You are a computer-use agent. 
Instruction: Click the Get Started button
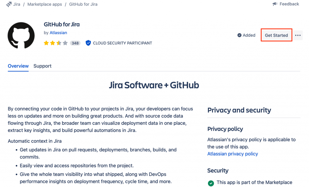276,35
